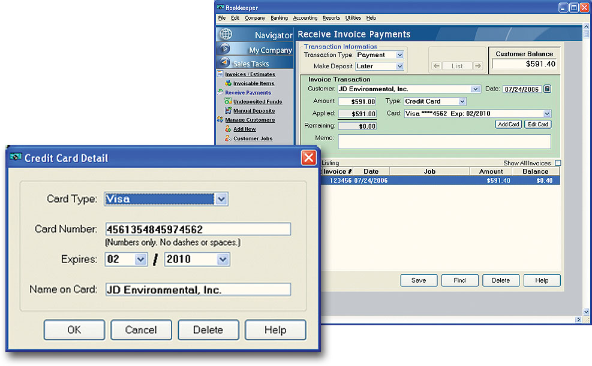Open the Manage Customers link
Image resolution: width=592 pixels, height=366 pixels.
tap(250, 119)
